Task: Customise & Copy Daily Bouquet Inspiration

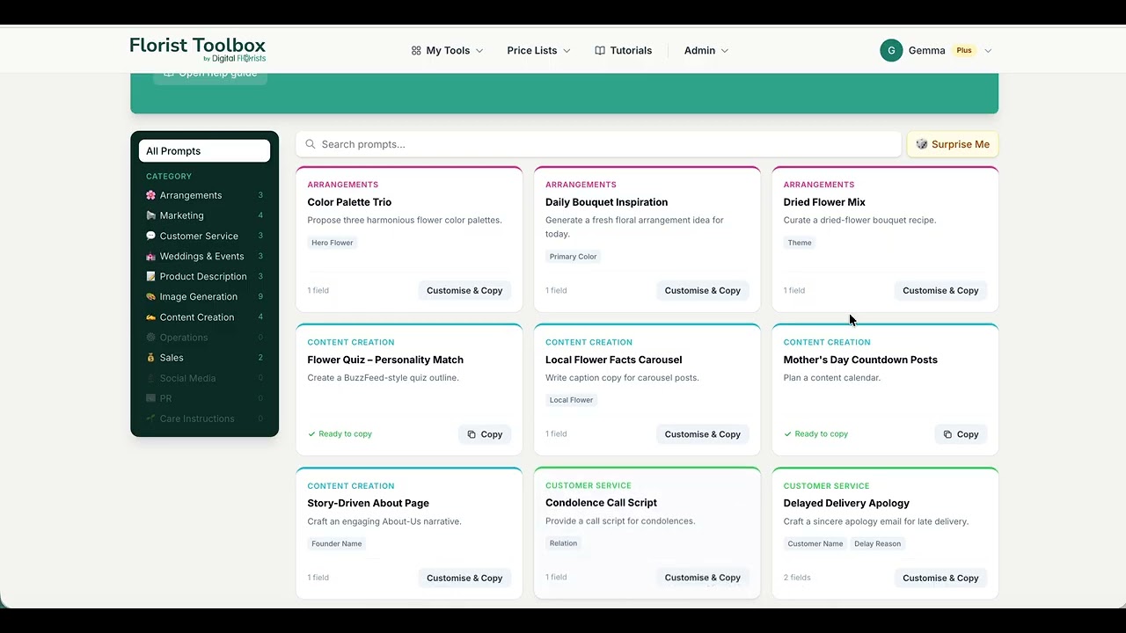Action: [x=702, y=291]
